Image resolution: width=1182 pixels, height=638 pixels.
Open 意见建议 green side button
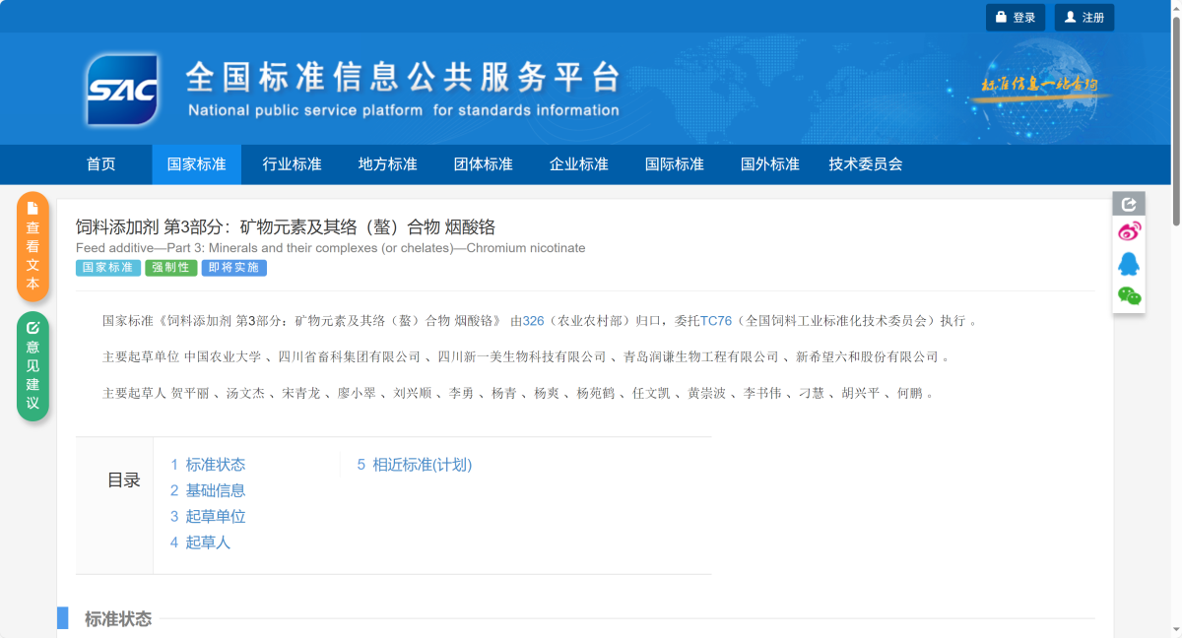pyautogui.click(x=33, y=365)
